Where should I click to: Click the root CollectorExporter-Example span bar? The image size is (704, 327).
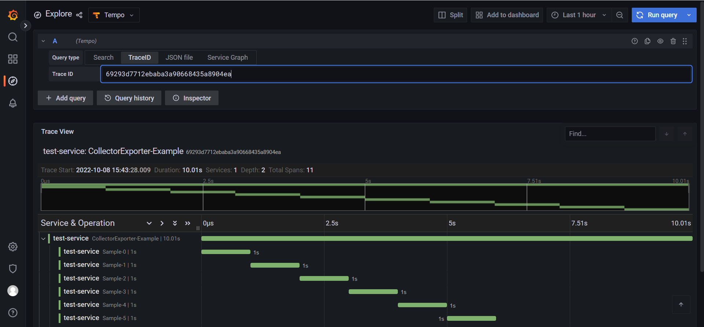coord(447,239)
